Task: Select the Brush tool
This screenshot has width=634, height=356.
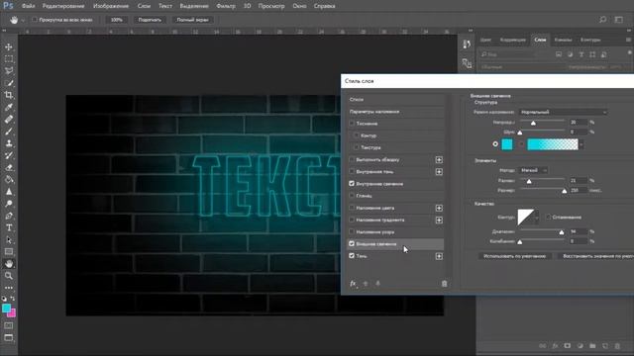Action: click(9, 132)
